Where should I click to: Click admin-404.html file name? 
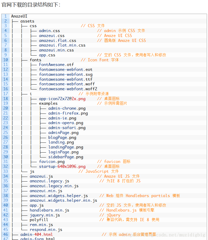coord(36,235)
